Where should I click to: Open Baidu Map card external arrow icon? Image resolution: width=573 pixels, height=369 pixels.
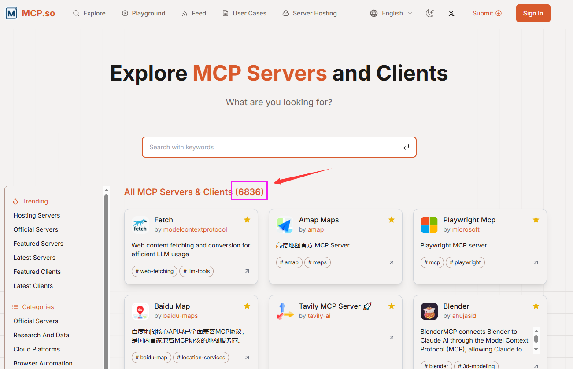click(x=247, y=358)
